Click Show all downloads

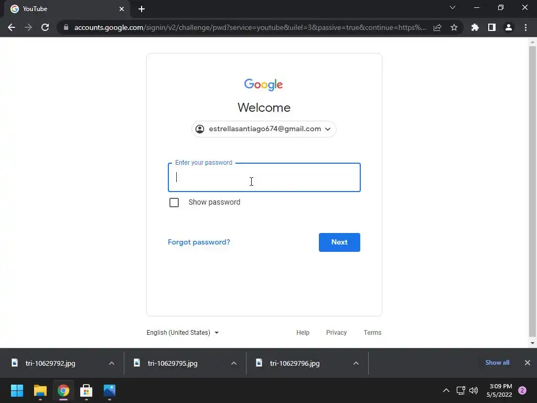(x=497, y=363)
